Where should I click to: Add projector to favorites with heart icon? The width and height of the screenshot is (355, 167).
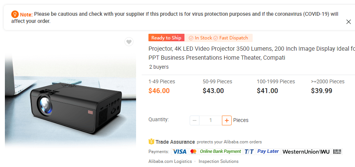pyautogui.click(x=129, y=42)
